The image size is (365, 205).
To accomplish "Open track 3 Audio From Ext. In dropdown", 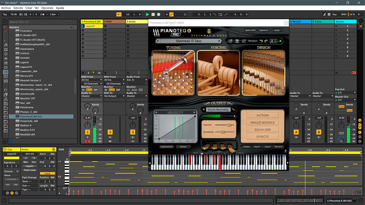I will point(137,80).
